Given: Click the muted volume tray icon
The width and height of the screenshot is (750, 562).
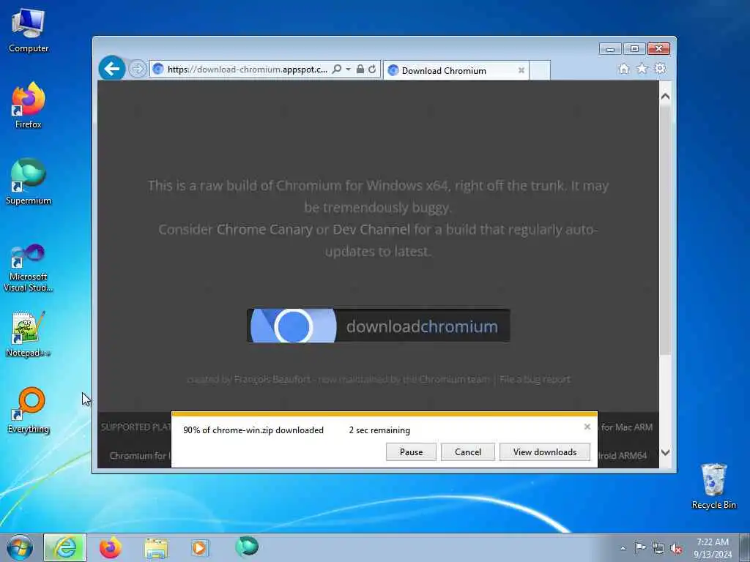Looking at the screenshot, I should click(x=676, y=549).
